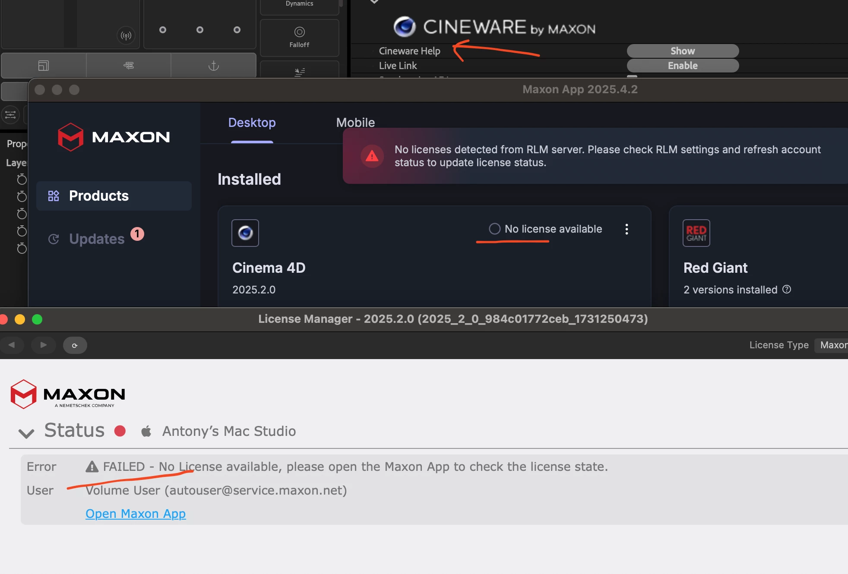
Task: Switch to the Mobile tab
Action: (355, 123)
